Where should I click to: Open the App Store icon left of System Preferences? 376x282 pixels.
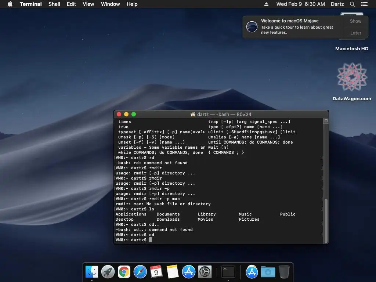[x=188, y=272]
